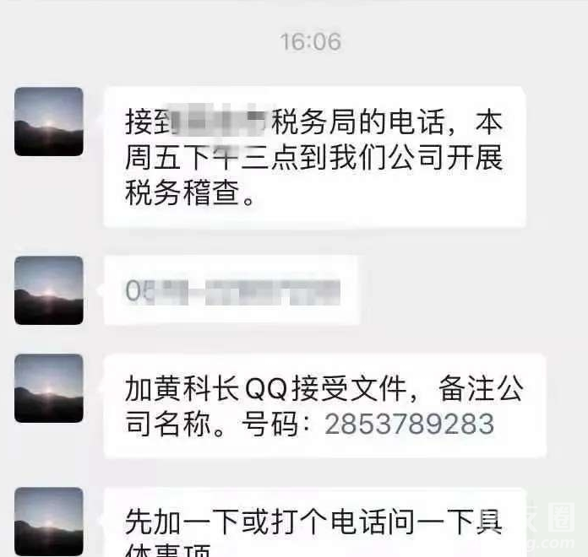Click the partially cut-off last line of text
Screen dimensions: 588x557
coord(168,550)
